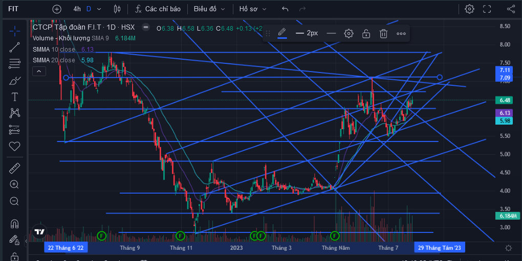
Task: Click the 29 Tháng Tám '23 date label
Action: 440,248
